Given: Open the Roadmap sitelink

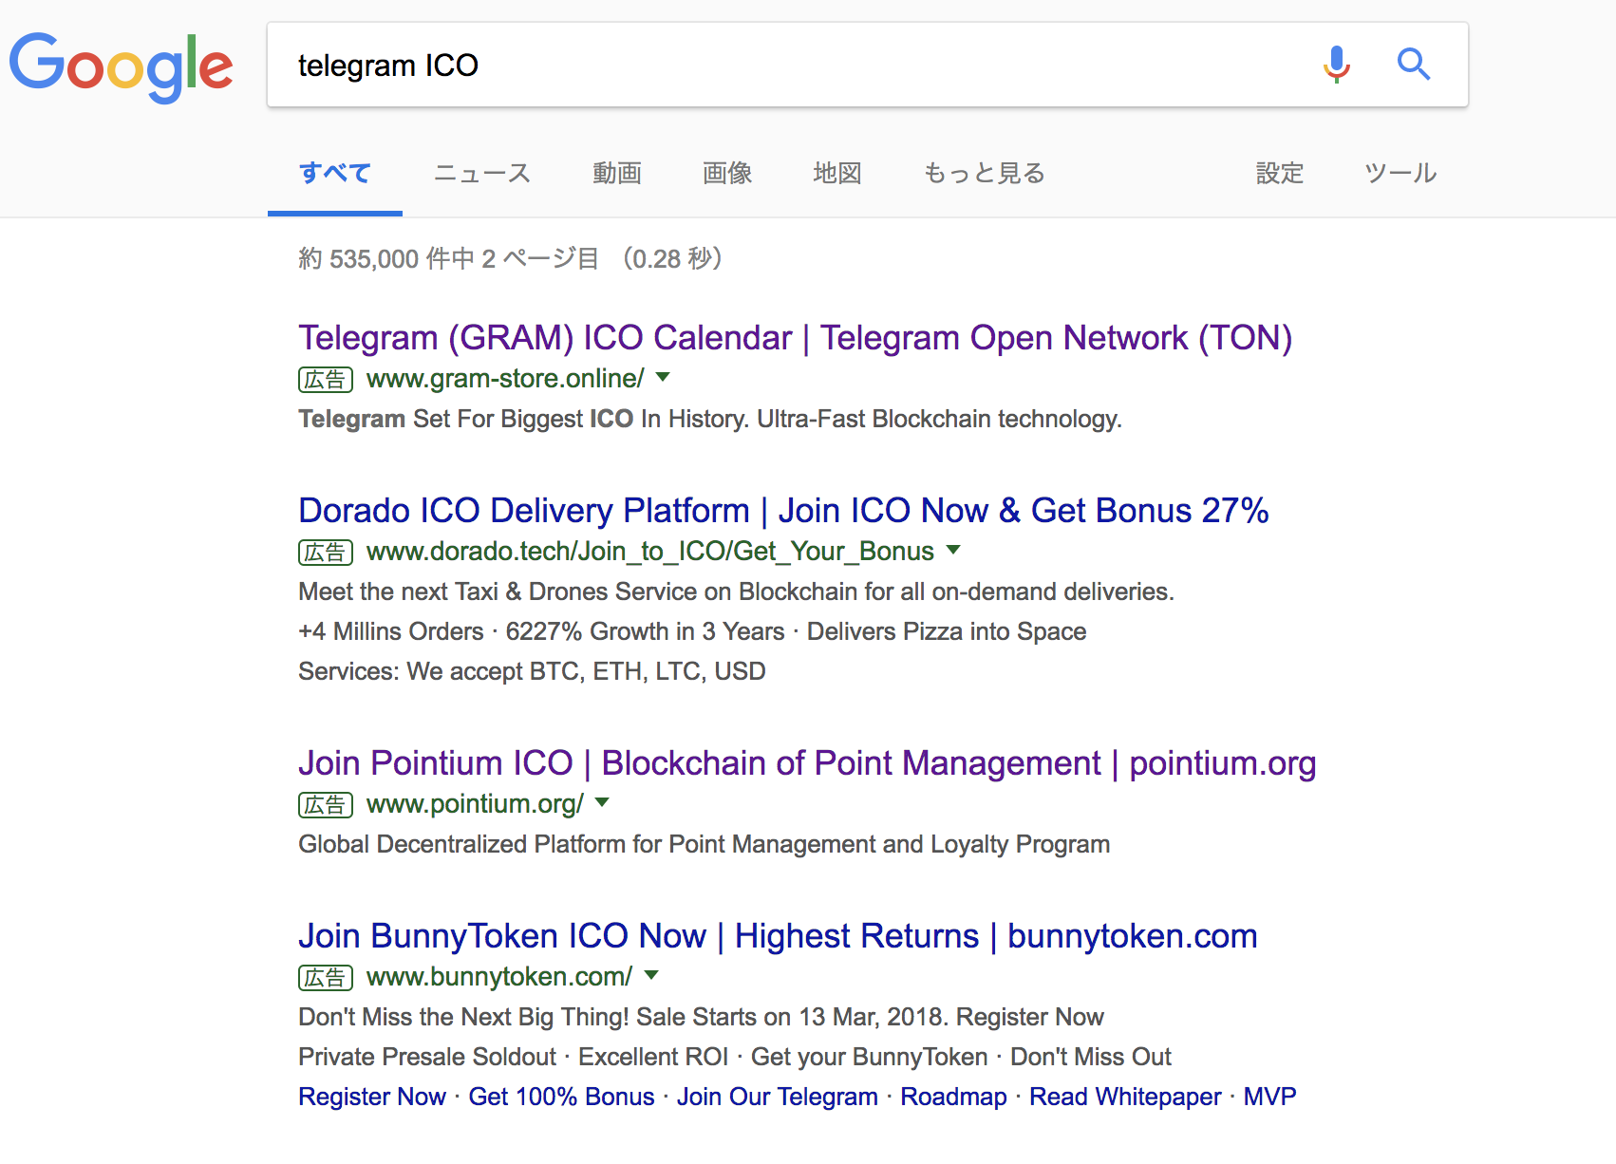Looking at the screenshot, I should coord(953,1097).
